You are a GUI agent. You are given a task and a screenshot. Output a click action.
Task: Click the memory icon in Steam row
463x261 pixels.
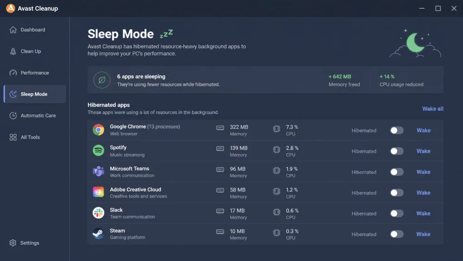220,232
